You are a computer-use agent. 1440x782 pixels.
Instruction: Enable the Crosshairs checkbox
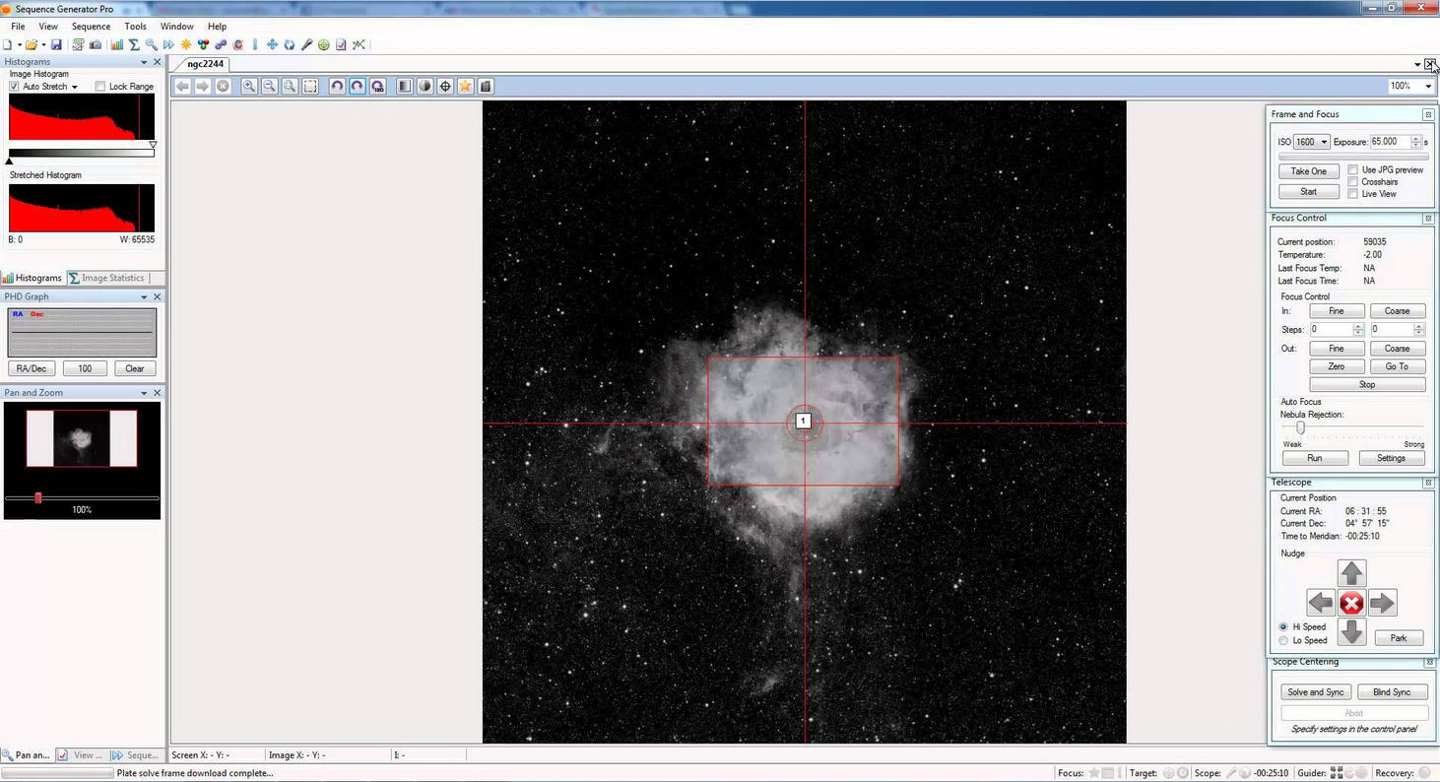pos(1352,181)
